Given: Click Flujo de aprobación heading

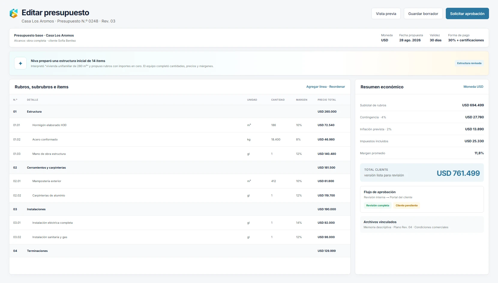Looking at the screenshot, I should 379,192.
